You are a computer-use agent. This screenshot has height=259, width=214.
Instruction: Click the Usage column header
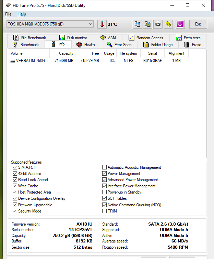point(109,53)
